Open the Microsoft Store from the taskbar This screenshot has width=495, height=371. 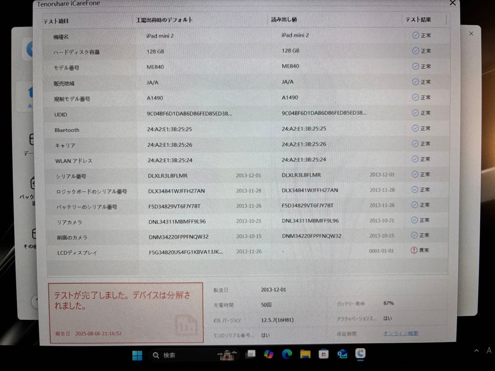323,354
